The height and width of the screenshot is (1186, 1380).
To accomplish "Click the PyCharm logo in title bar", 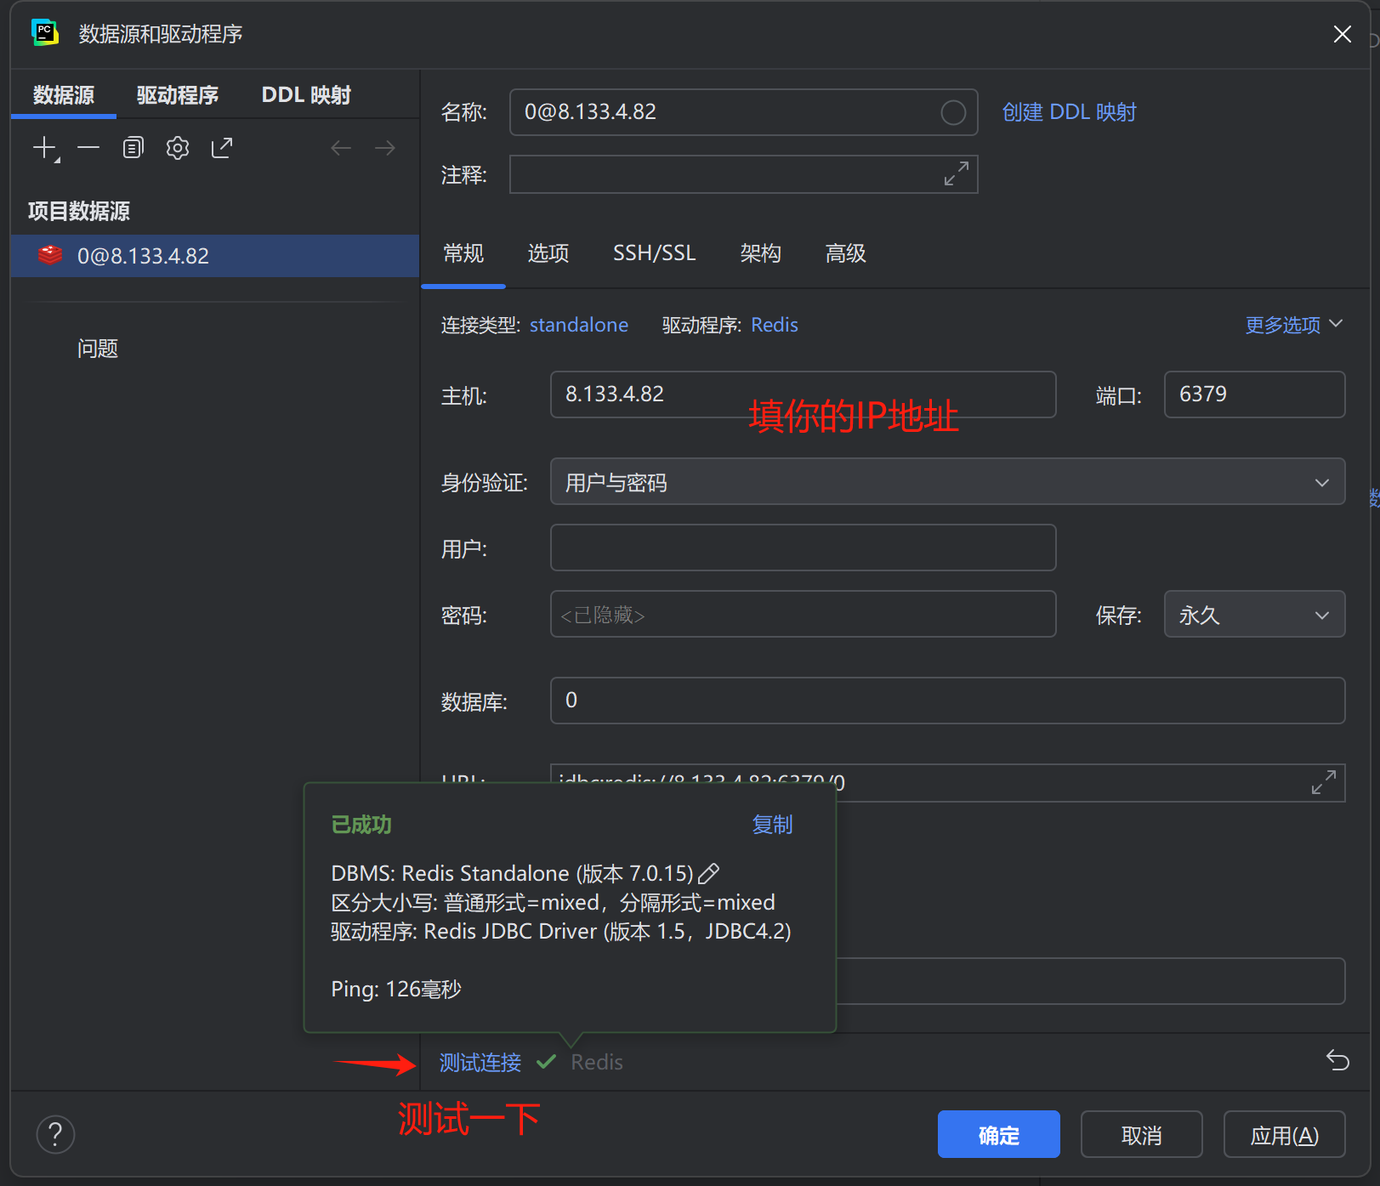I will tap(45, 33).
